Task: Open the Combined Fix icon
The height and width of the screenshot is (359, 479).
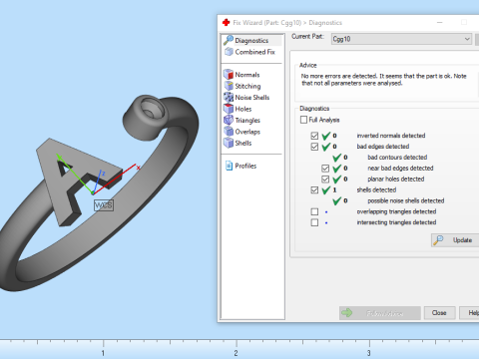Action: click(229, 52)
